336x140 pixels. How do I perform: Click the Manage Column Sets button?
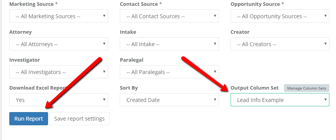[x=307, y=88]
